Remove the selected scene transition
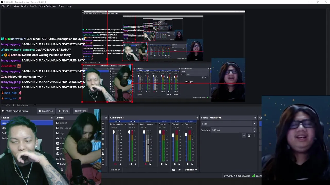This screenshot has height=185, width=330. (249, 135)
